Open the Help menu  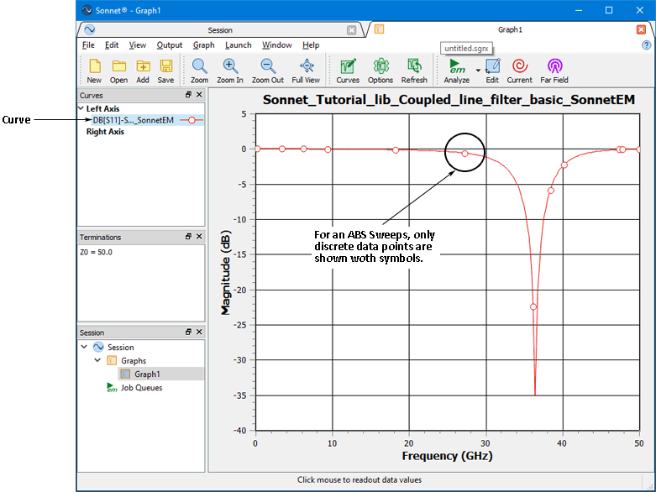[311, 45]
